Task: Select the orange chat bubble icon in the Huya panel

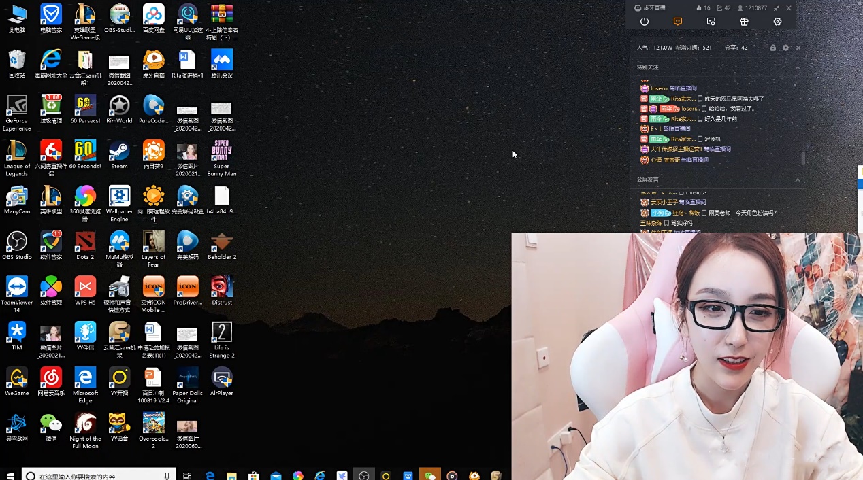Action: click(x=678, y=22)
